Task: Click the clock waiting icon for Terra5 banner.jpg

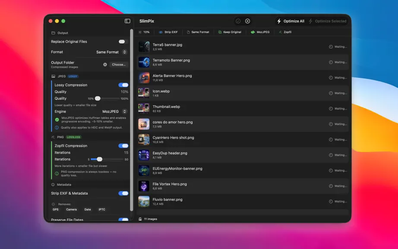Action: 331,47
